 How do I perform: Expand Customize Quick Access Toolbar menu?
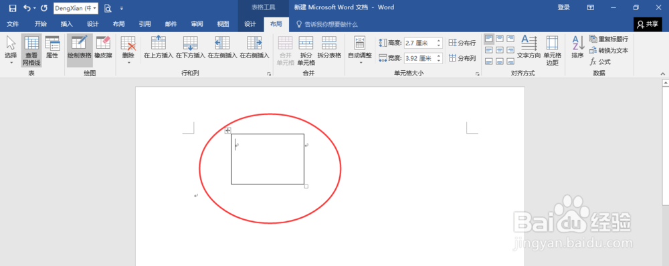point(122,8)
